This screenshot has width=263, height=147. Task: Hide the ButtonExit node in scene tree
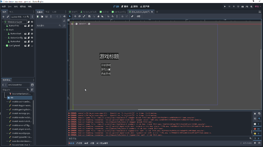coord(32,42)
